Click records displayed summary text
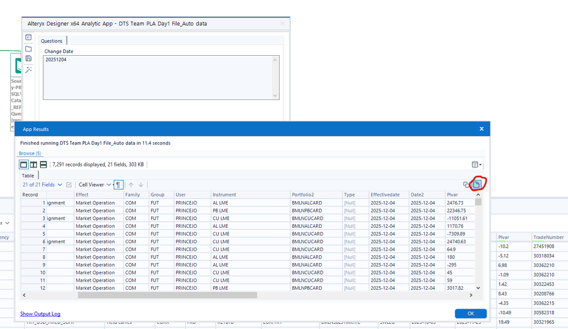 (98, 165)
